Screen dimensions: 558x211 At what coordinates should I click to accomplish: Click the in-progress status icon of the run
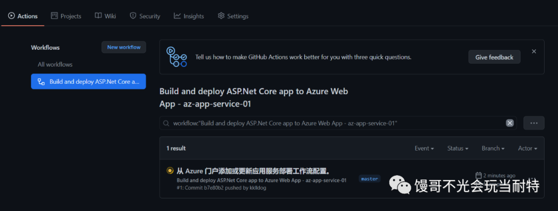point(170,171)
